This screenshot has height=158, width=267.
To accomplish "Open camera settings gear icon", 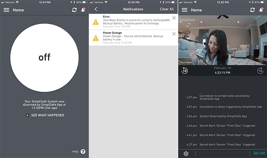I will point(186,153).
